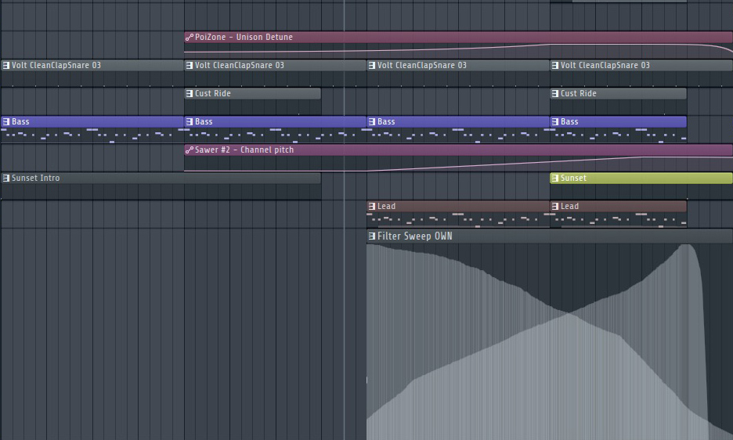The height and width of the screenshot is (440, 733).
Task: Select the rightmost Volt CleanClapSnare 03 title
Action: (605, 66)
